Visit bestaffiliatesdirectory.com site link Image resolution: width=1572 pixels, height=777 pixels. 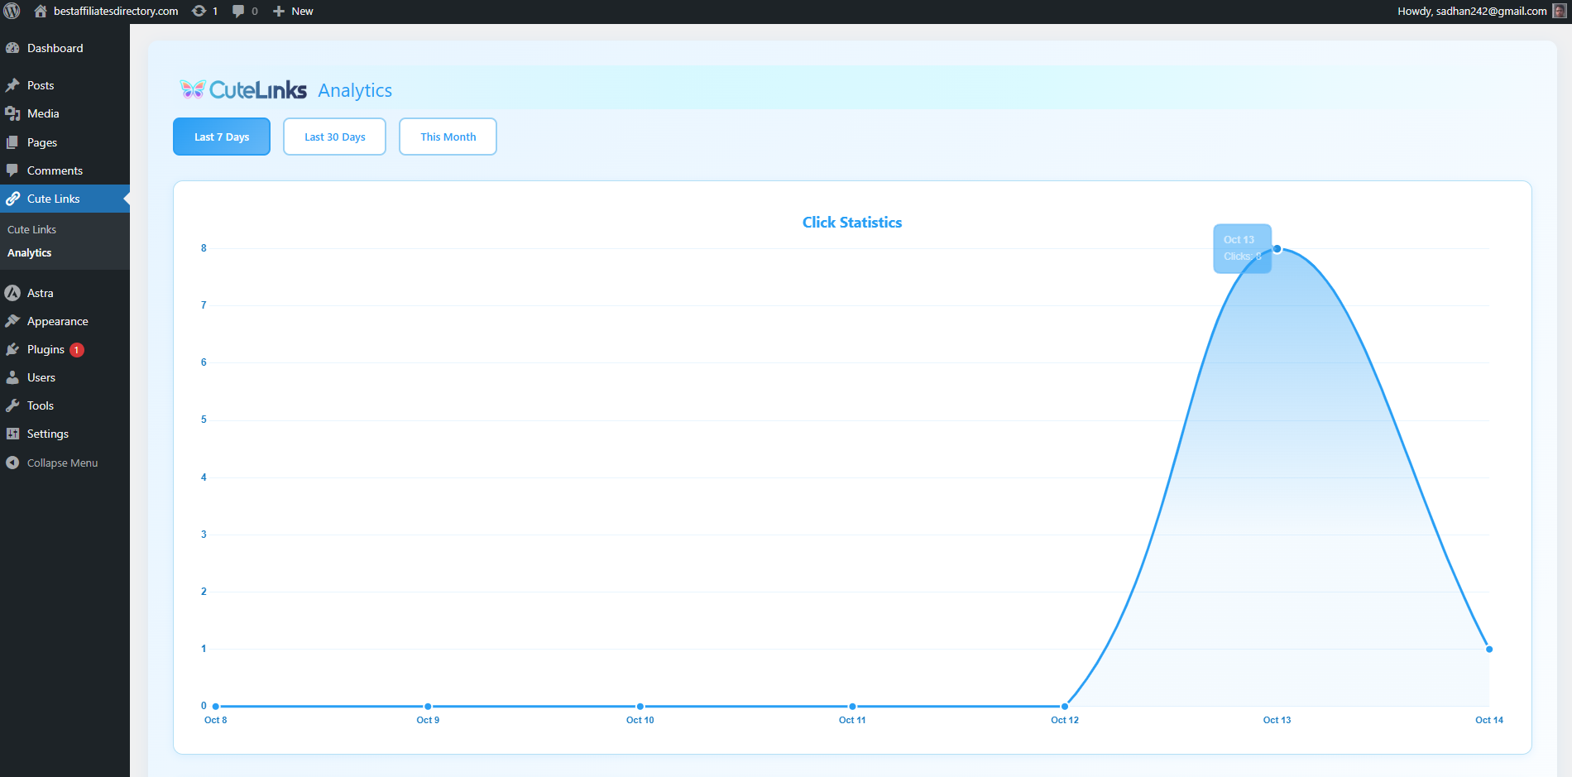click(x=116, y=11)
